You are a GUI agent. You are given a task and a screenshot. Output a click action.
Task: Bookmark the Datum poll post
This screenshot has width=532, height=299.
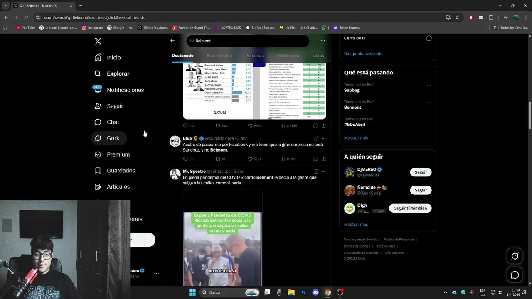[315, 126]
